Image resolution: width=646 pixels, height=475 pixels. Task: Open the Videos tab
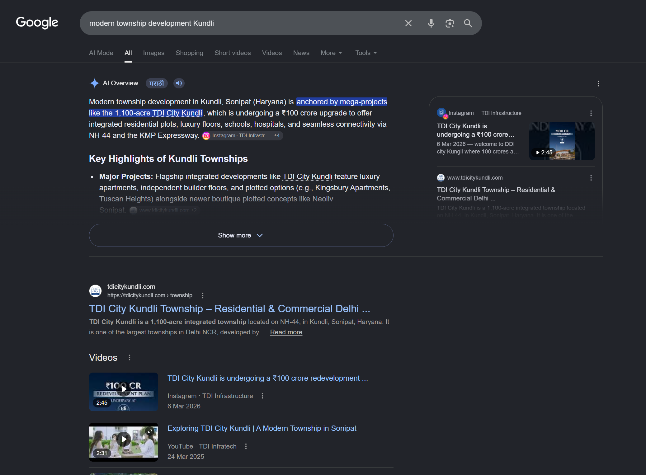(272, 53)
